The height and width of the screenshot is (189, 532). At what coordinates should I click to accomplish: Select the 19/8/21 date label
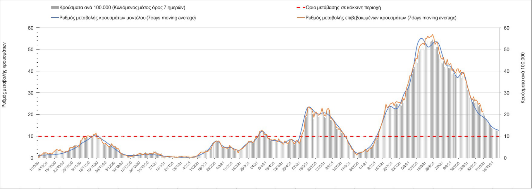pyautogui.click(x=420, y=164)
